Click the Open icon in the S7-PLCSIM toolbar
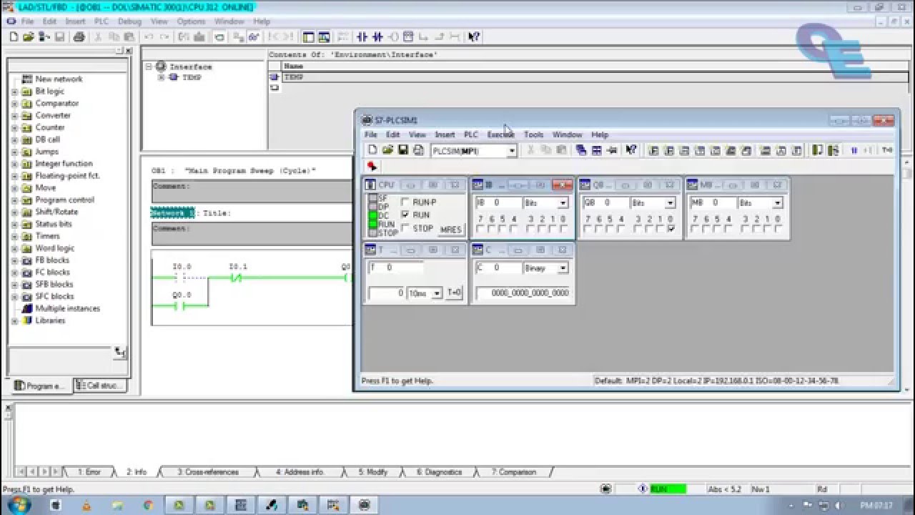 [x=387, y=150]
